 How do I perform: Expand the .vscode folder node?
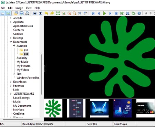point(11,18)
